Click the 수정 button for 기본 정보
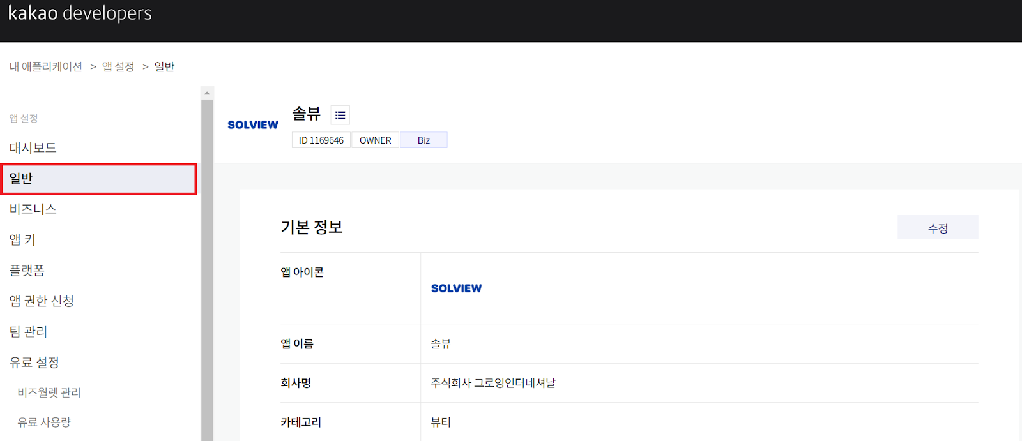 coord(938,228)
